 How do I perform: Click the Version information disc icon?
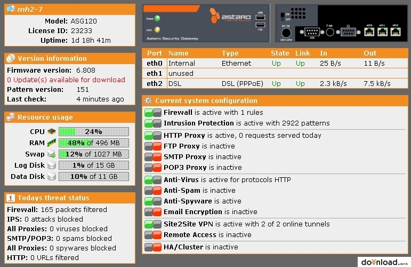pyautogui.click(x=11, y=58)
